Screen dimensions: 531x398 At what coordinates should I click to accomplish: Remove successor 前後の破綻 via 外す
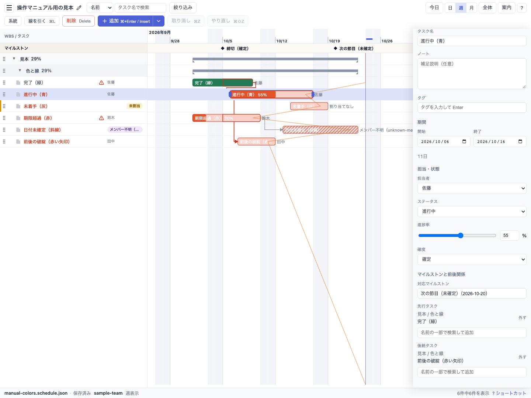pyautogui.click(x=522, y=357)
